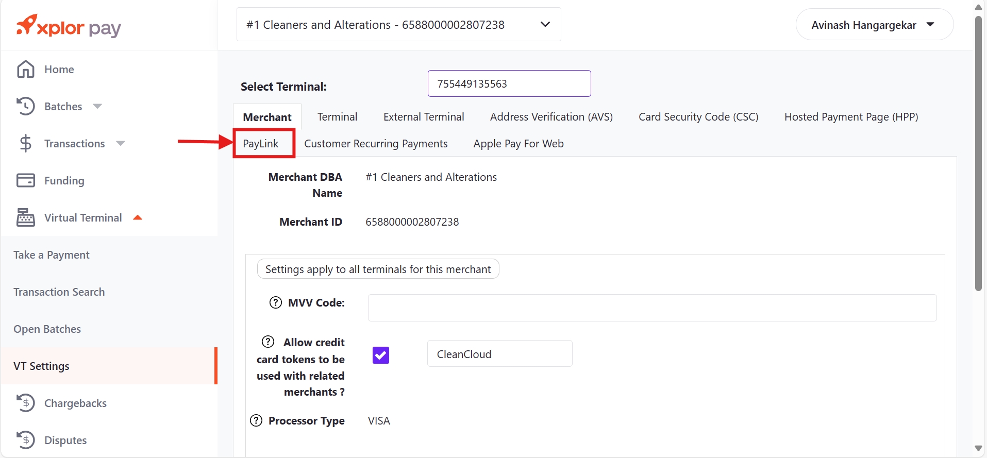Click the Batches clock icon

(26, 106)
